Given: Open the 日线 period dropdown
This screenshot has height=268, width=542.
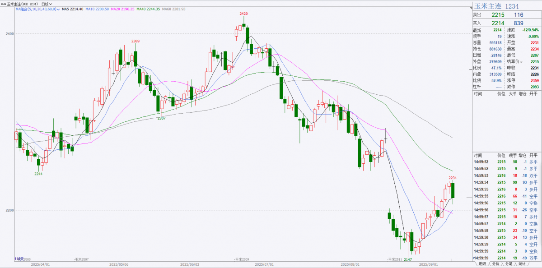Looking at the screenshot, I should [x=47, y=4].
